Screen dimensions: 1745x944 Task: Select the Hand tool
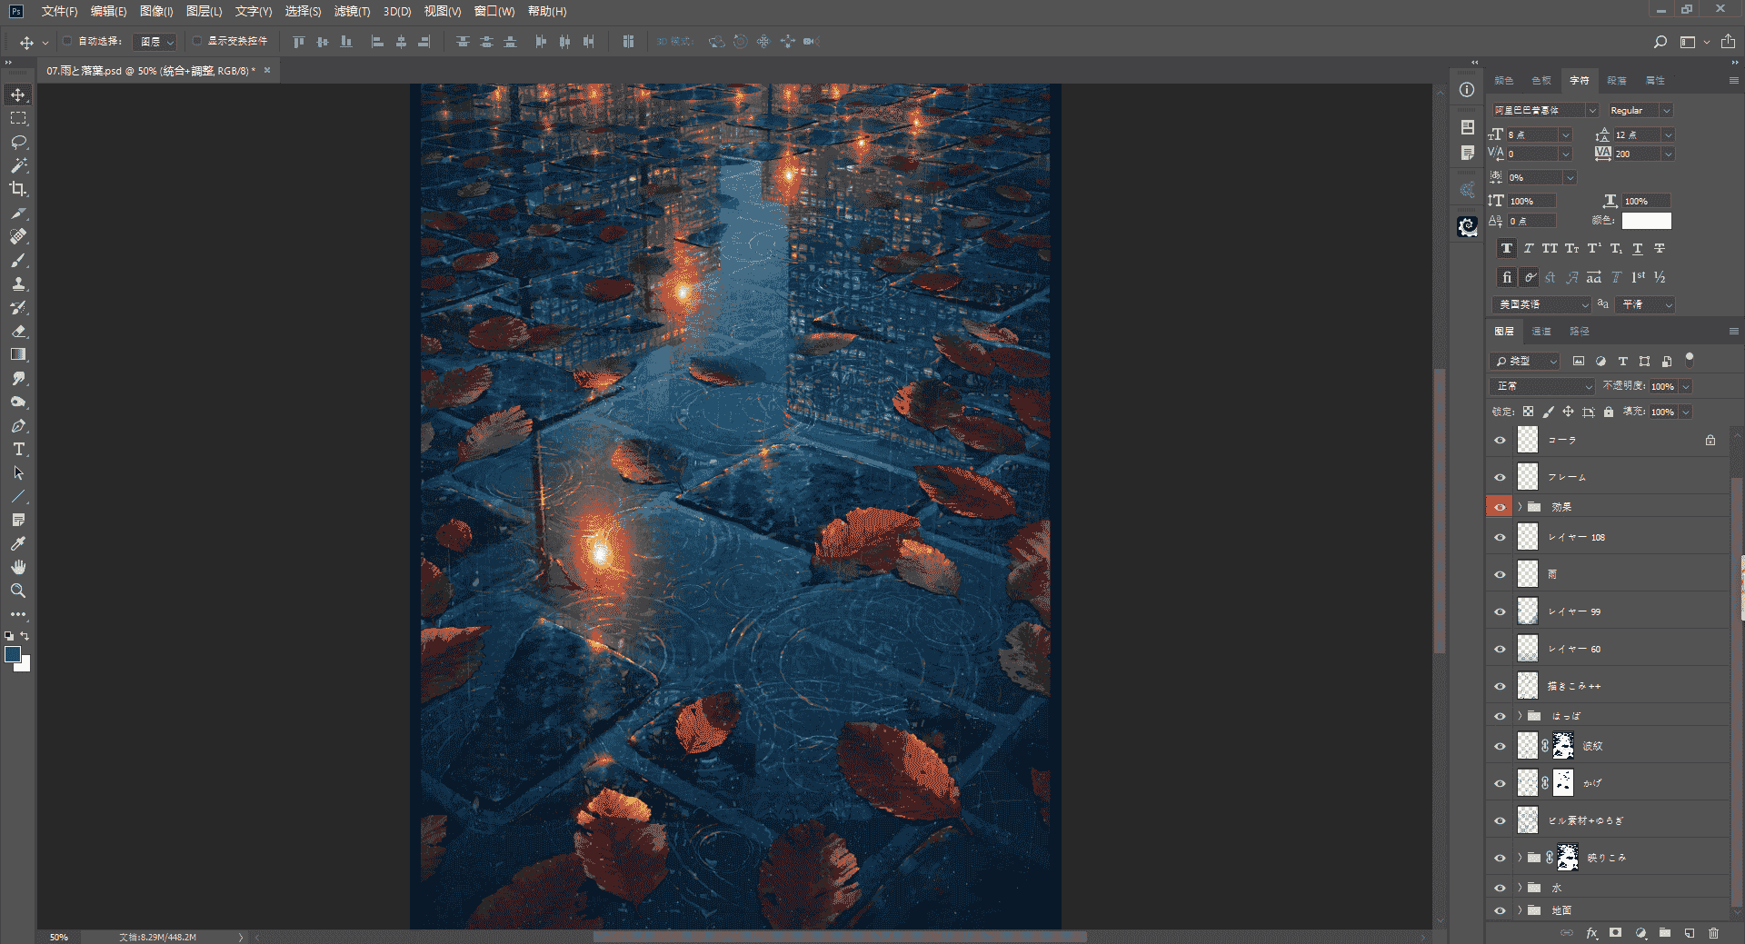pyautogui.click(x=18, y=567)
